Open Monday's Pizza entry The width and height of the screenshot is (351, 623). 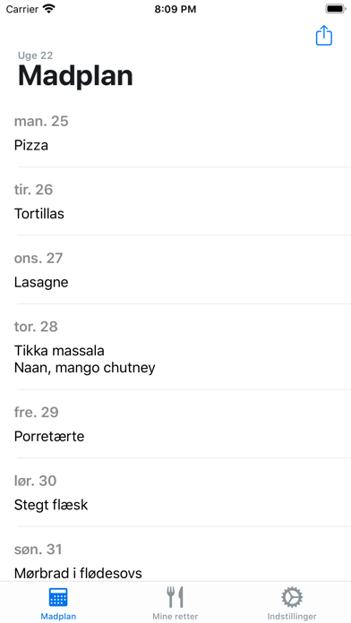pos(175,133)
